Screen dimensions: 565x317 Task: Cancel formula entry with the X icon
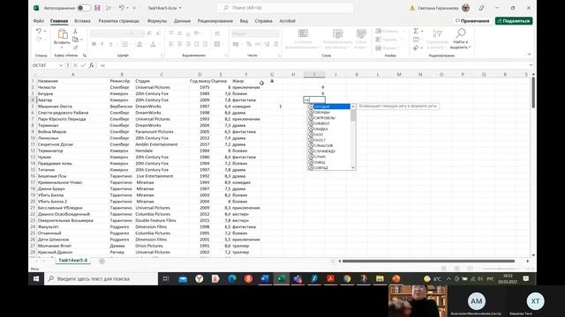[x=75, y=65]
